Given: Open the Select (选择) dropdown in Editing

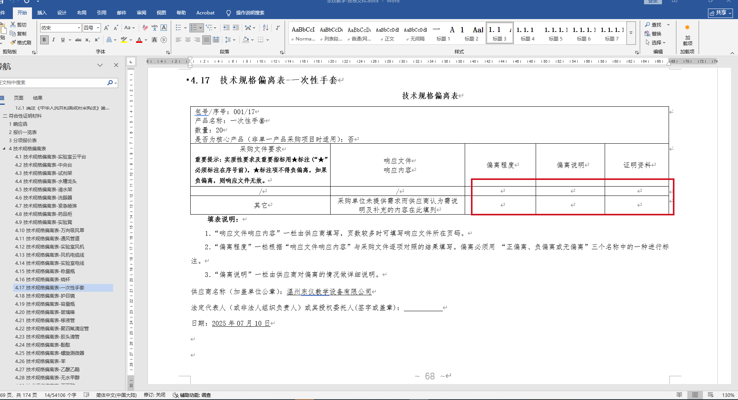Looking at the screenshot, I should [x=656, y=42].
